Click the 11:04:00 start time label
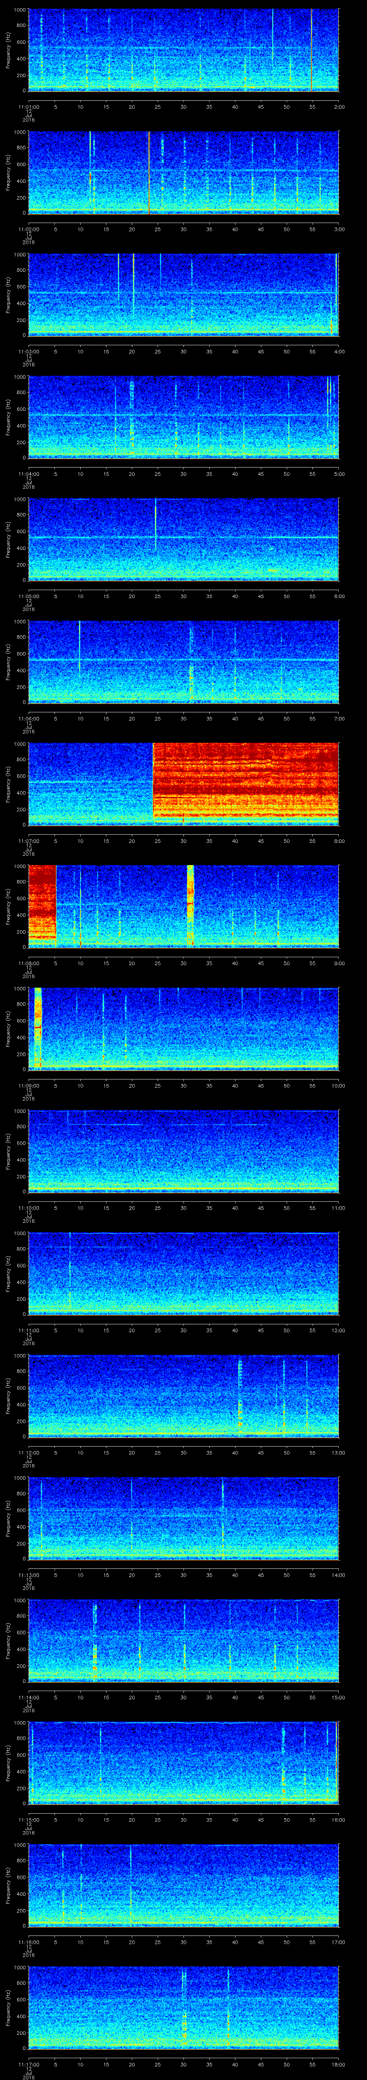The height and width of the screenshot is (2080, 367). 28,474
